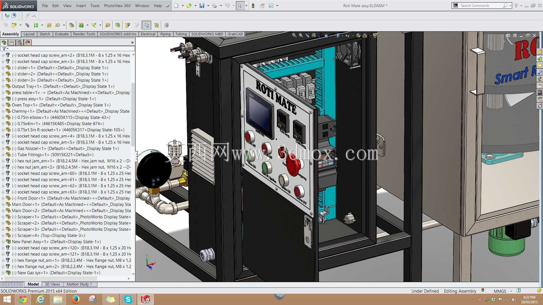Viewport: 543px width, 305px height.
Task: Expand the press assy<1> tree node
Action: tap(3, 99)
